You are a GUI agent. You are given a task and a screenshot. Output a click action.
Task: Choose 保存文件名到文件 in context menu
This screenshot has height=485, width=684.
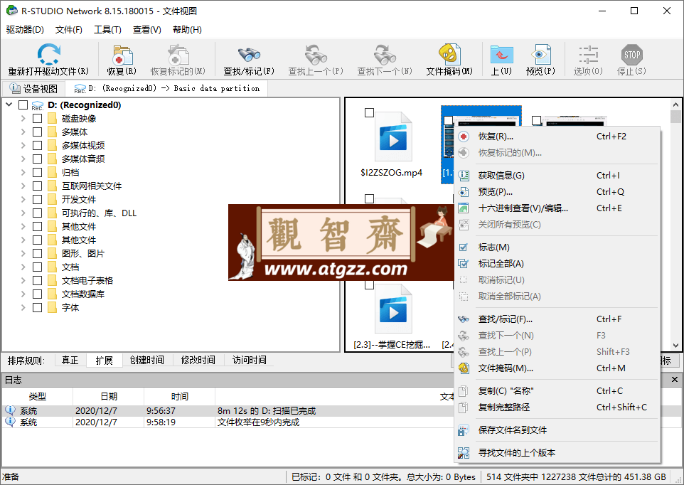tap(557, 430)
